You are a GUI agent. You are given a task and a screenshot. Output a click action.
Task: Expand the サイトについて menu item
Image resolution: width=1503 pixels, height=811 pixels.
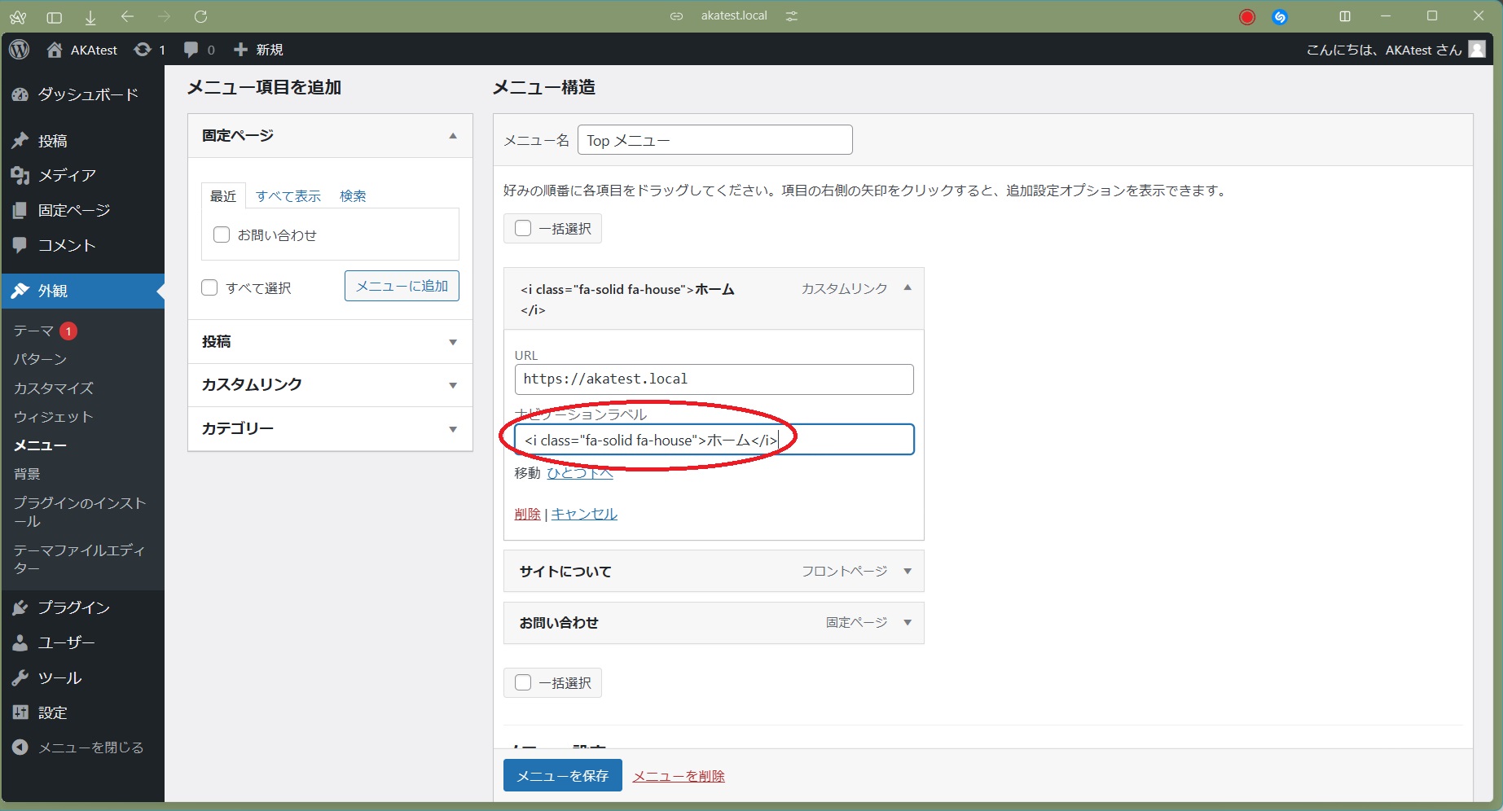908,572
